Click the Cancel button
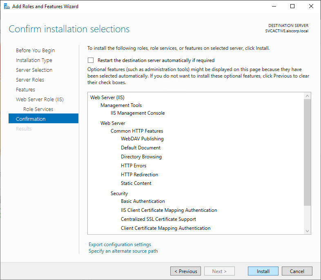 click(297, 271)
